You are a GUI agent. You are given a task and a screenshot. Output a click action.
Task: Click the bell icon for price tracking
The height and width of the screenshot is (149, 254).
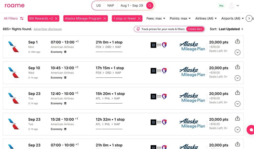tap(138, 29)
